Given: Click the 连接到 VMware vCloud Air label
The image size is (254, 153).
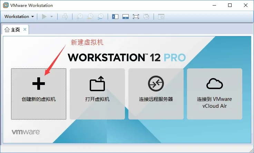Looking at the screenshot, I should click(x=214, y=103).
